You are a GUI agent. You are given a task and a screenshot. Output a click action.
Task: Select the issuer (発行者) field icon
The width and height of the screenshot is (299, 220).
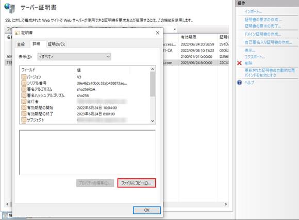click(24, 101)
